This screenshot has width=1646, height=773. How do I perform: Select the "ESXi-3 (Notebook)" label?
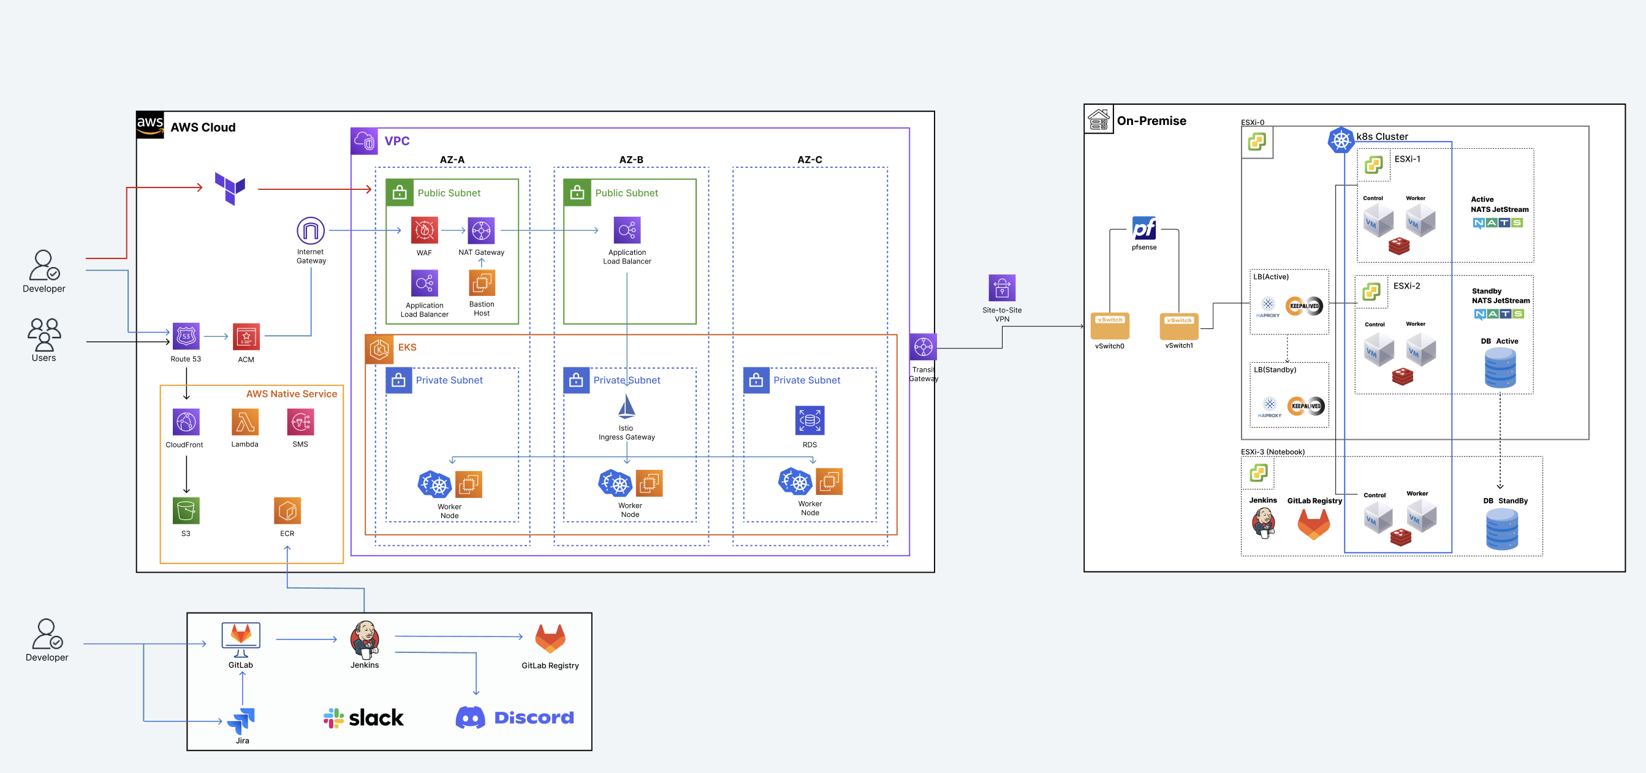1272,451
